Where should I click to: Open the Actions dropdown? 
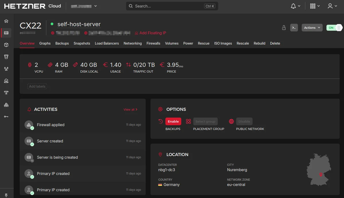point(312,27)
